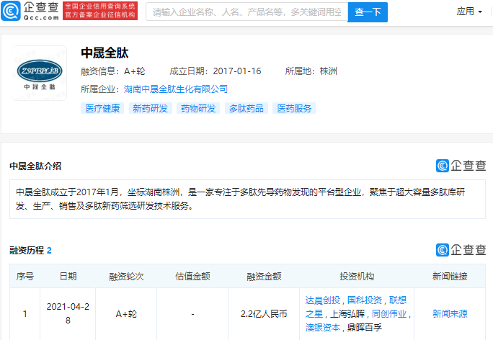This screenshot has width=493, height=340.
Task: Click the 所属地：株洲 text
Action: tap(311, 71)
